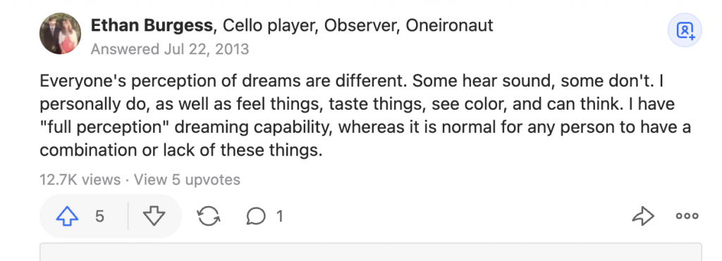Focus the empty comment box below the answer
This screenshot has width=722, height=261.
tap(371, 252)
